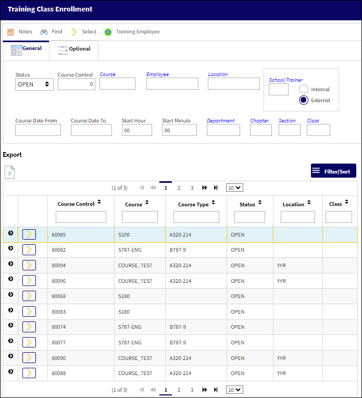The height and width of the screenshot is (398, 362).
Task: Click select arrow for row 80085
Action: click(x=29, y=234)
